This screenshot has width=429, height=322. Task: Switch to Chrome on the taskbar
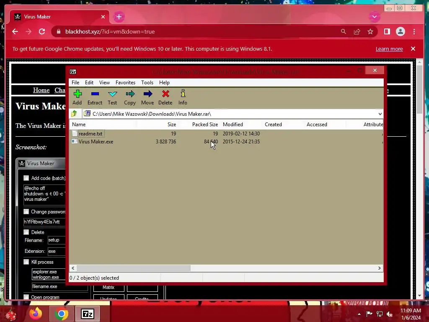61,314
